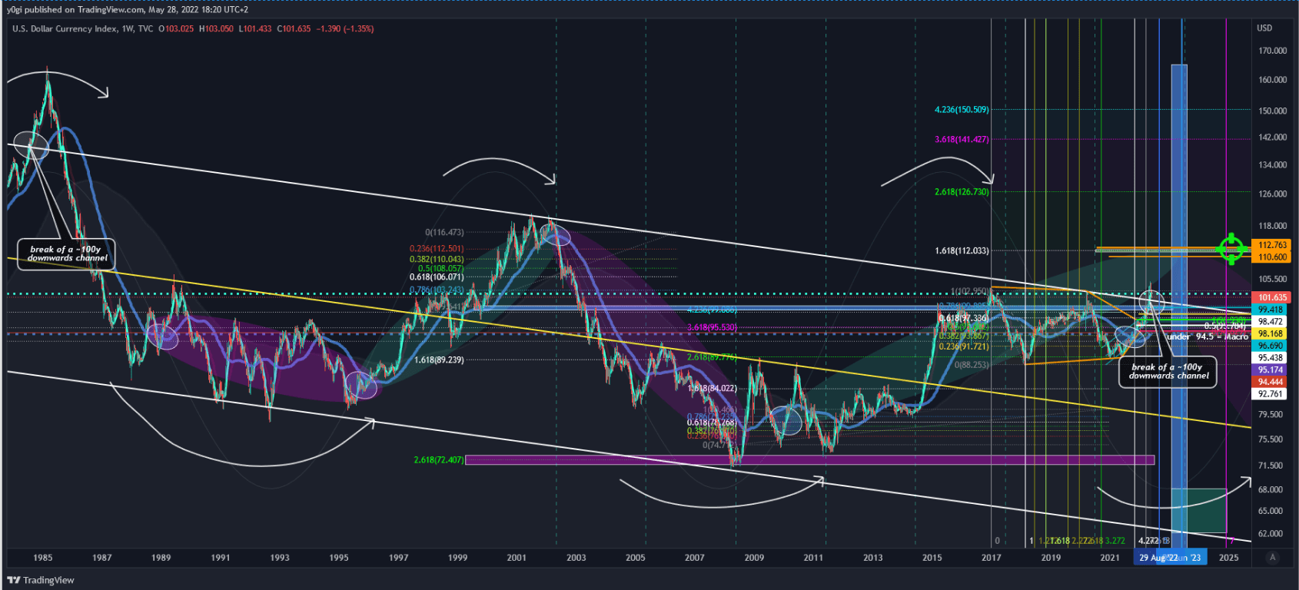Click the Fib label '3.618(141.427)'

[x=962, y=139]
